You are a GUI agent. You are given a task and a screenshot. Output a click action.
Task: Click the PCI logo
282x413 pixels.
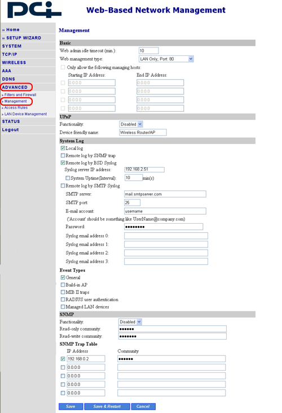pos(34,10)
